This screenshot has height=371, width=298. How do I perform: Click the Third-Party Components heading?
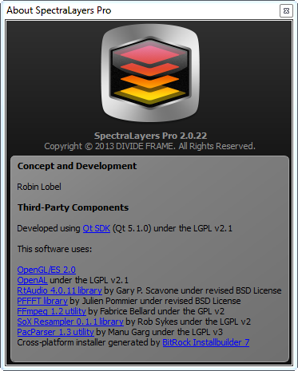click(73, 207)
